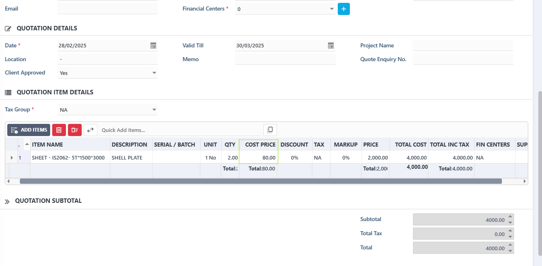Click the Project Name input field
The image size is (542, 266).
point(463,46)
